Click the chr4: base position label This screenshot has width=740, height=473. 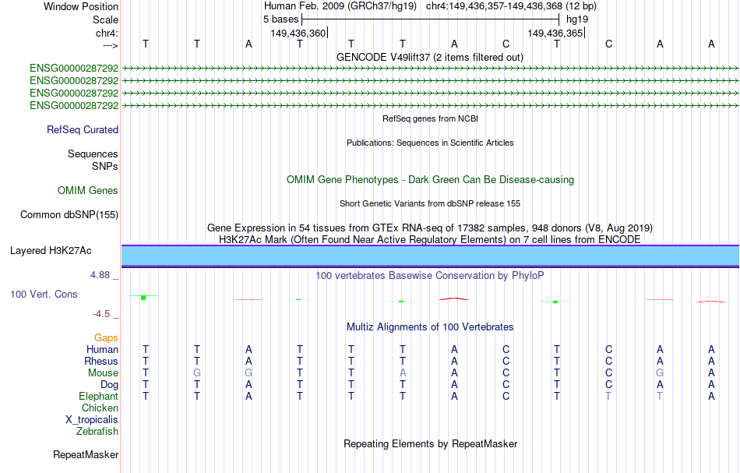[x=107, y=33]
